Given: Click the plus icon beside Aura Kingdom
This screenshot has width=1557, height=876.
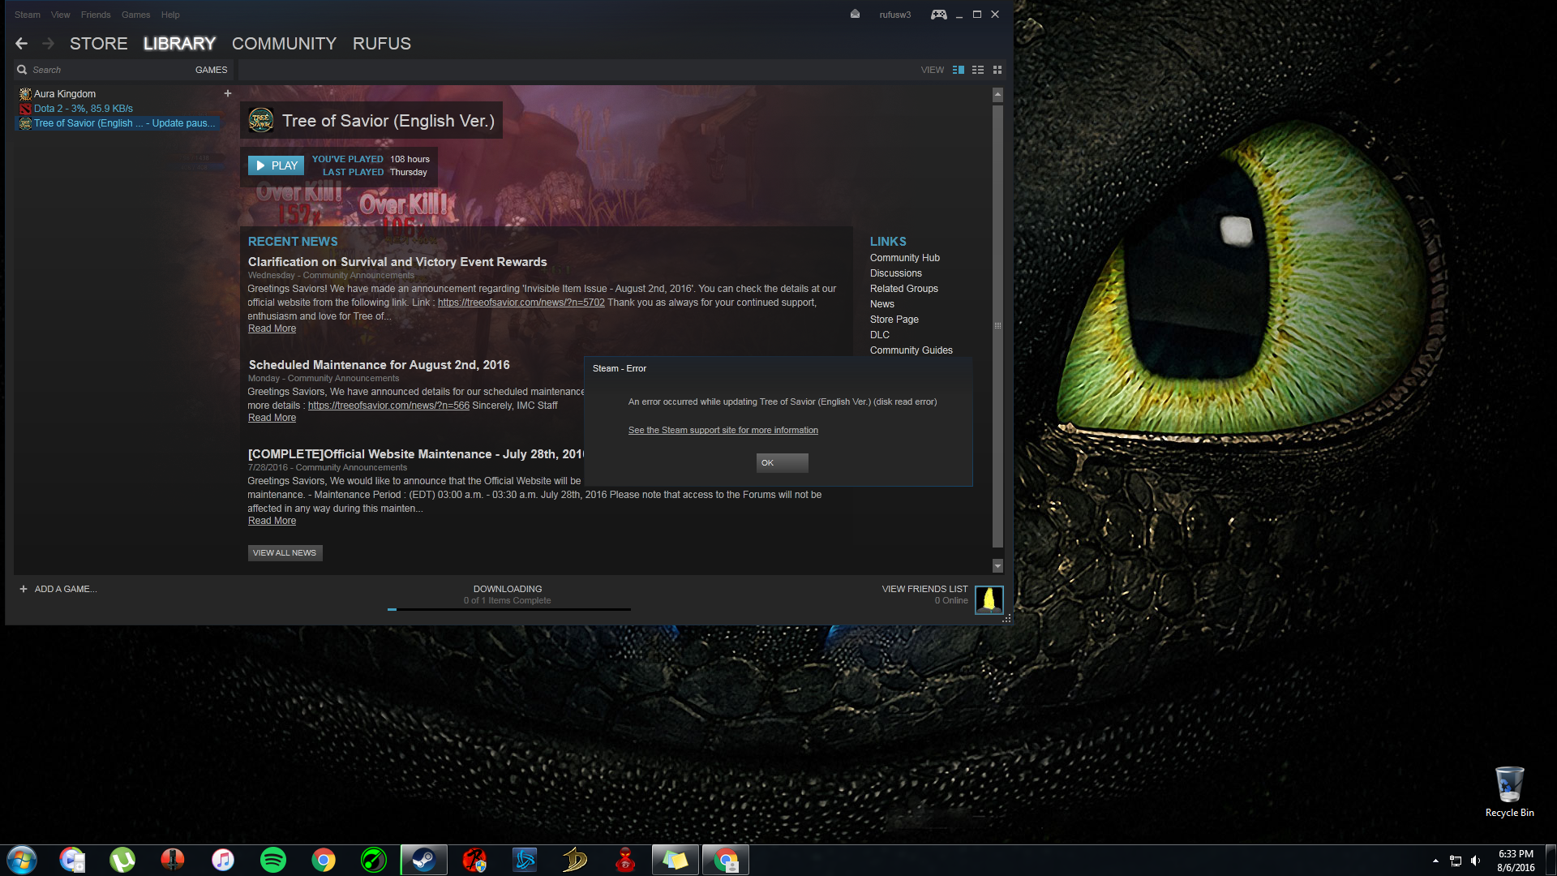Looking at the screenshot, I should [228, 94].
